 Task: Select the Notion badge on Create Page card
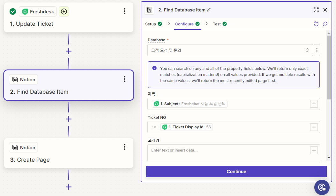(23, 147)
